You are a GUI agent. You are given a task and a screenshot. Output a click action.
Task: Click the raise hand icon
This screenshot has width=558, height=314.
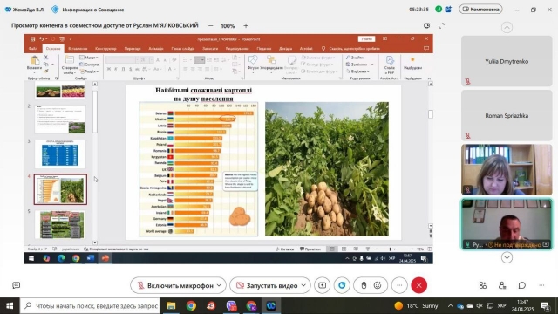[364, 285]
